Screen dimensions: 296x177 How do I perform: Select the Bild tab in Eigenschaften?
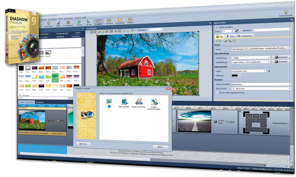pos(219,36)
